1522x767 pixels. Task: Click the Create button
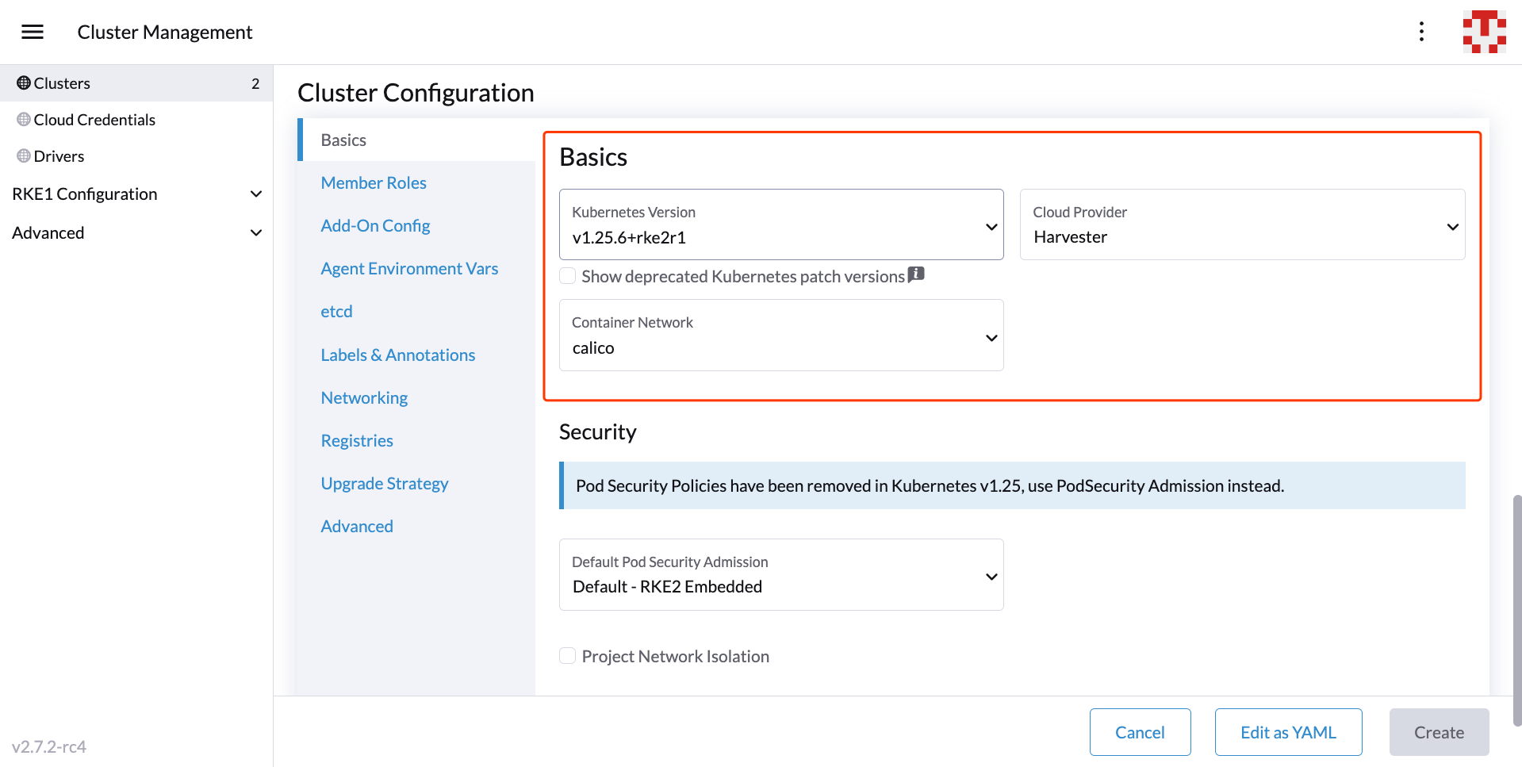(1438, 731)
